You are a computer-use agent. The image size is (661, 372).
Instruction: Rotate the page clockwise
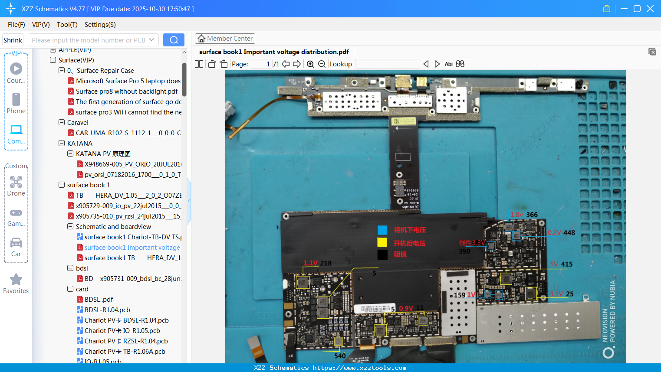[x=224, y=64]
